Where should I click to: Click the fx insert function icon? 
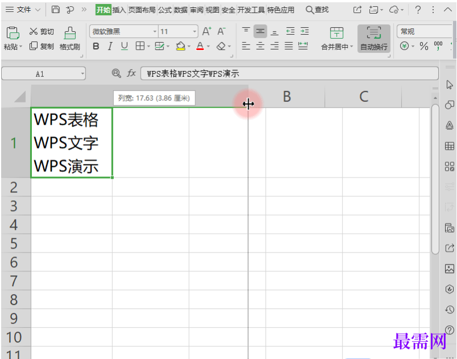(x=131, y=73)
